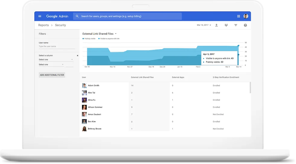Go to Reports in the breadcrumb
Screen dimensions: 296x164
43,25
